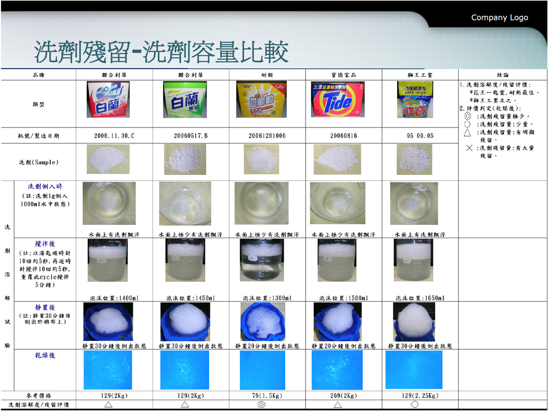Select batch number 20060816
This screenshot has width=548, height=412.
[x=344, y=135]
